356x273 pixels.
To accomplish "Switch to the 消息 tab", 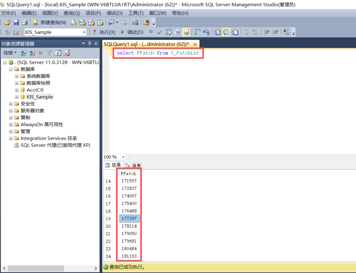I will [x=133, y=166].
